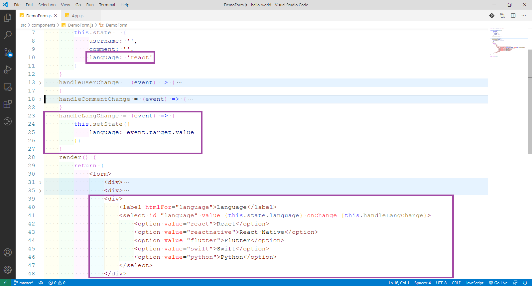Change file encoding UTF-8
The width and height of the screenshot is (532, 286).
[441, 283]
